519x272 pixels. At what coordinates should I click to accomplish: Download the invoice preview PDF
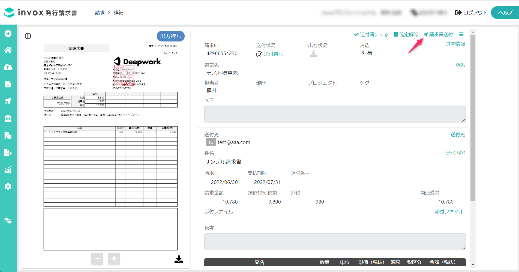coord(179,259)
